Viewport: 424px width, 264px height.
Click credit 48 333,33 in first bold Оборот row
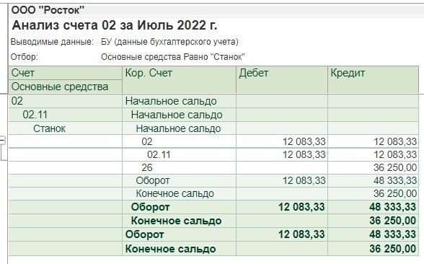tap(392, 207)
